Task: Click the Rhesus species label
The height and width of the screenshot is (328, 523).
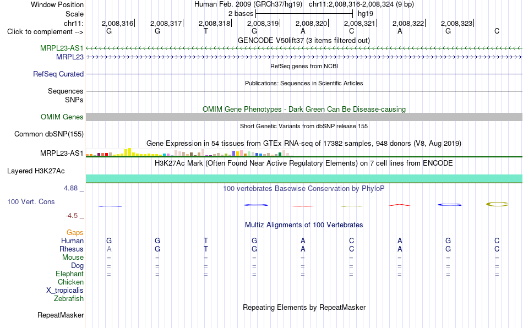Action: point(72,249)
